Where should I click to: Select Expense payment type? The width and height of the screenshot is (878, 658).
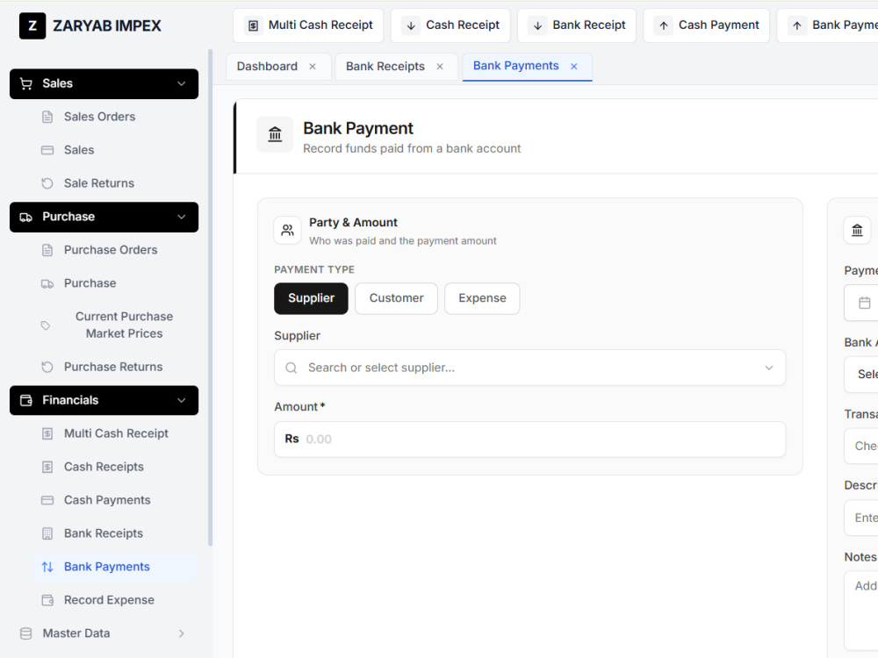pos(482,298)
